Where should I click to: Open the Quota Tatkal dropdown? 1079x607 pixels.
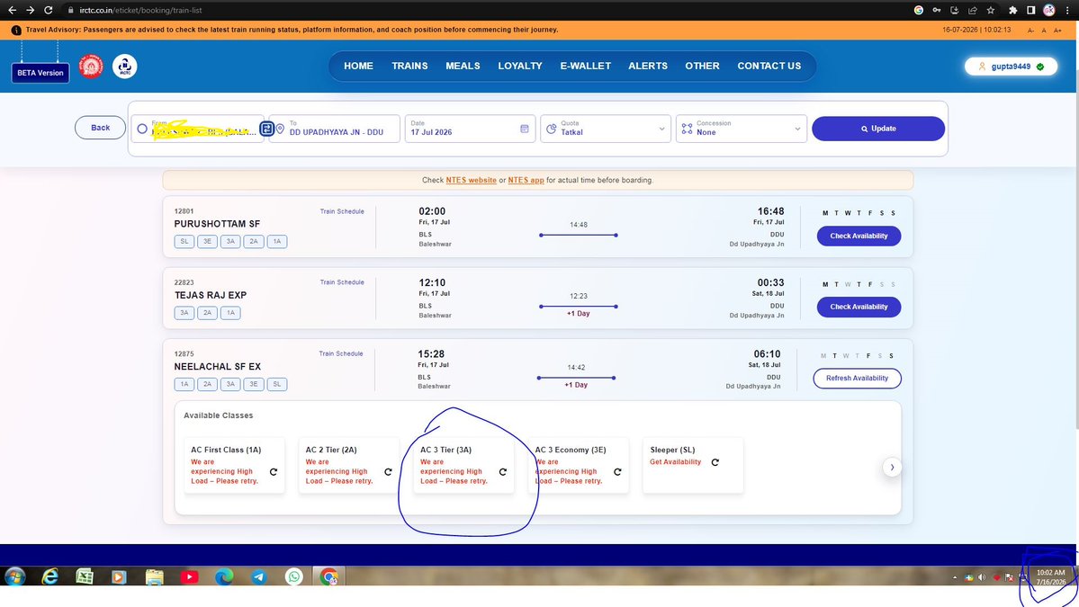pyautogui.click(x=606, y=129)
